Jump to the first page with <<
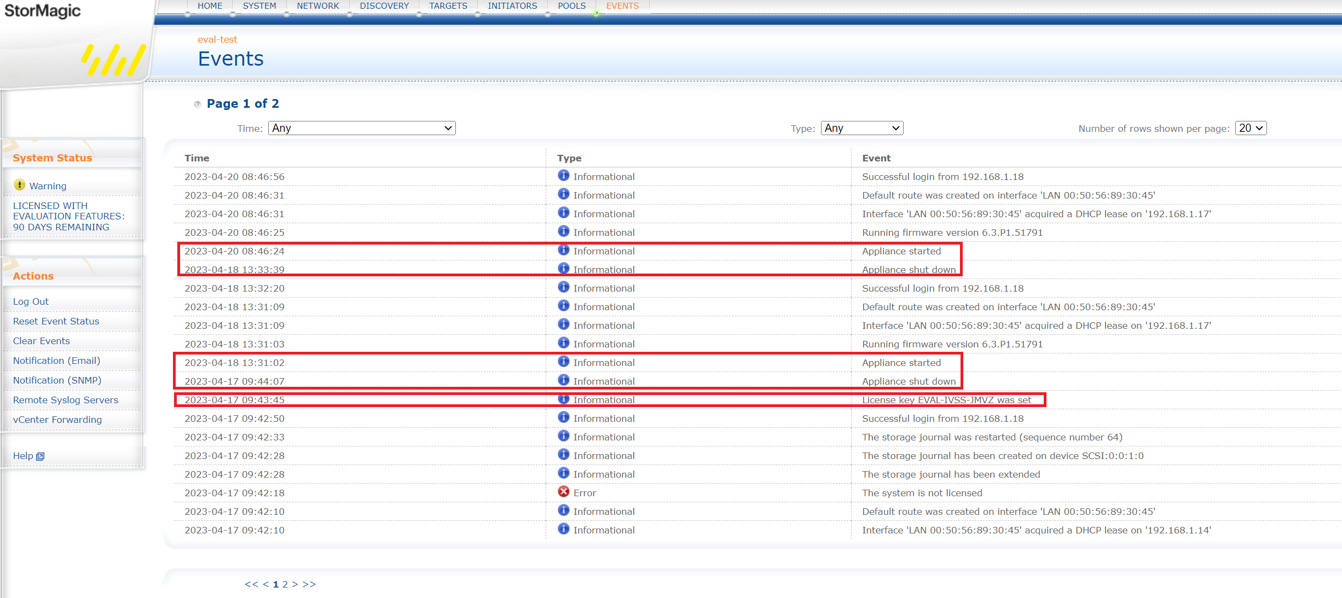The height and width of the screenshot is (598, 1342). pos(251,584)
